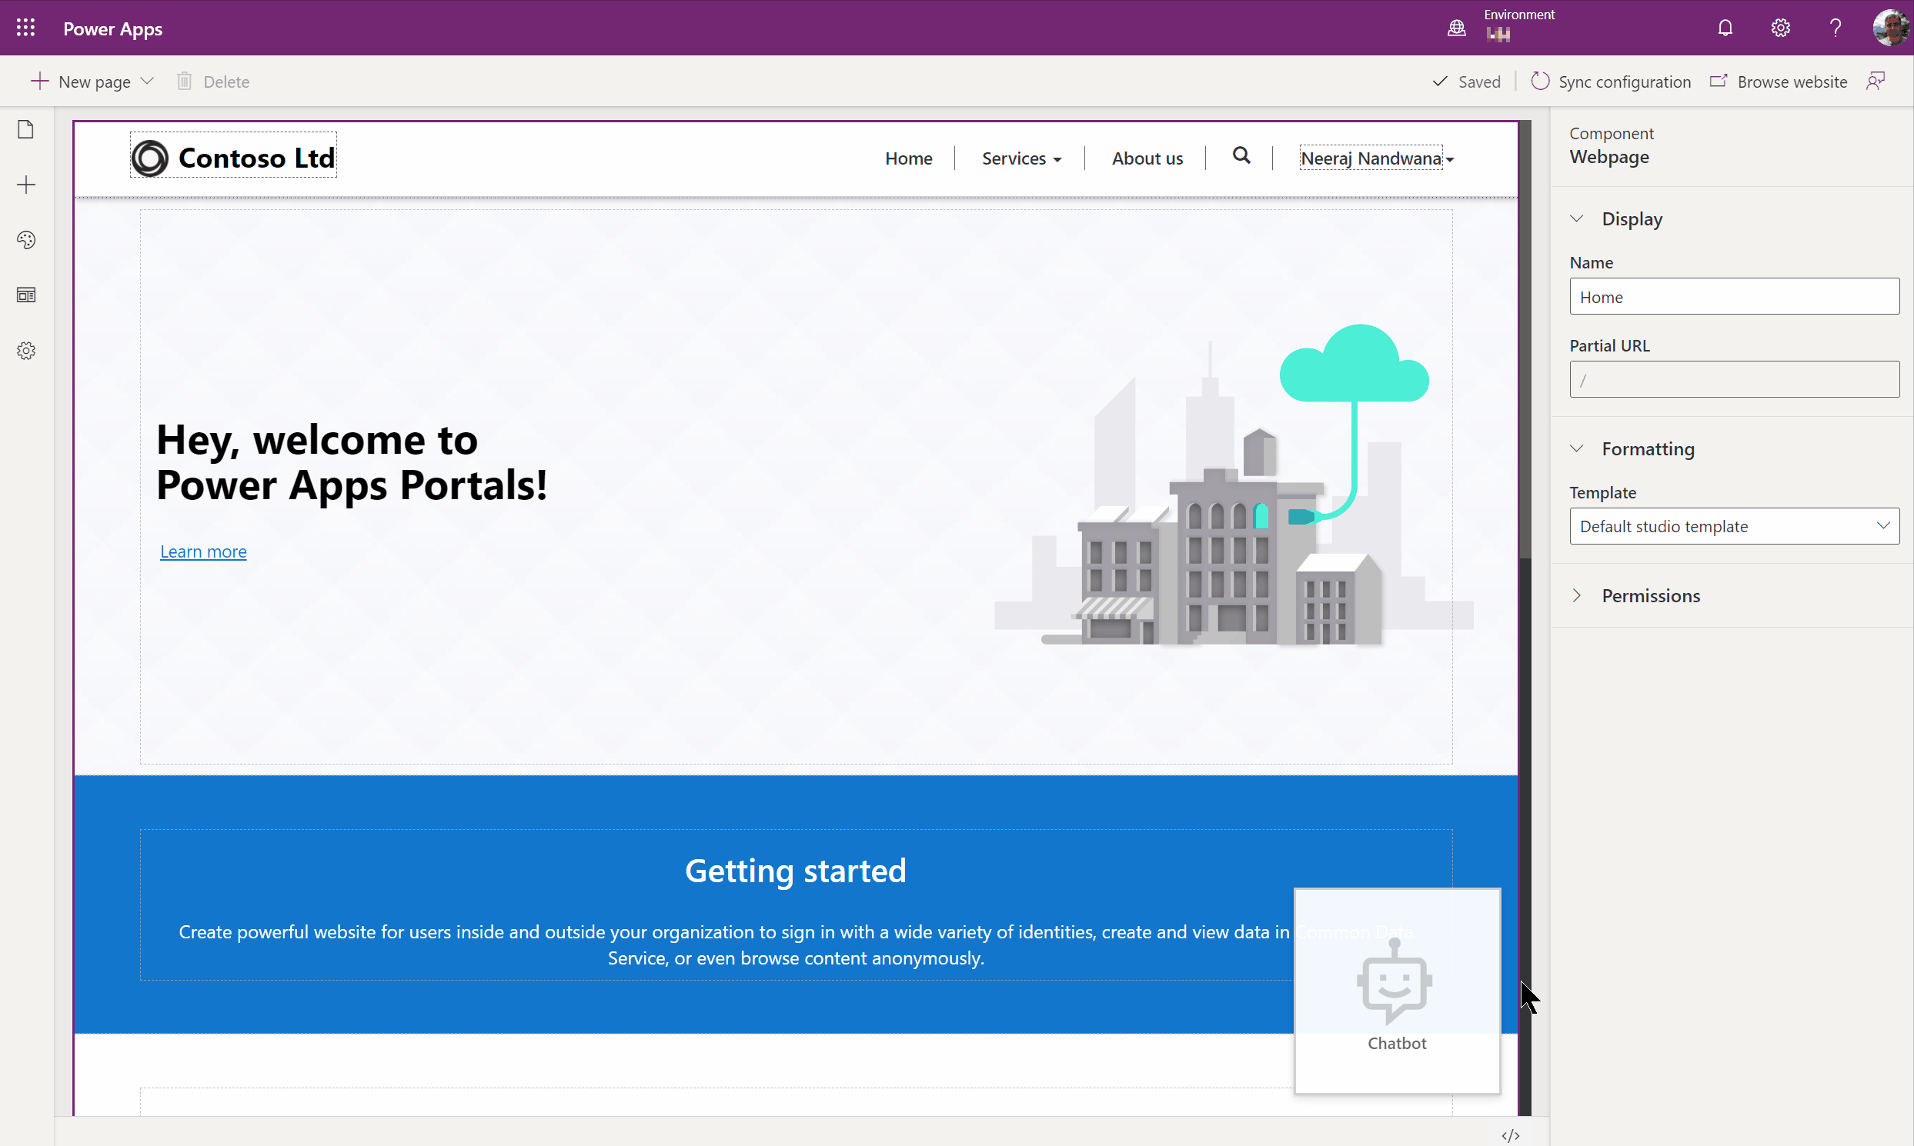Open Pages panel in left sidebar
1914x1146 pixels.
pyautogui.click(x=25, y=129)
